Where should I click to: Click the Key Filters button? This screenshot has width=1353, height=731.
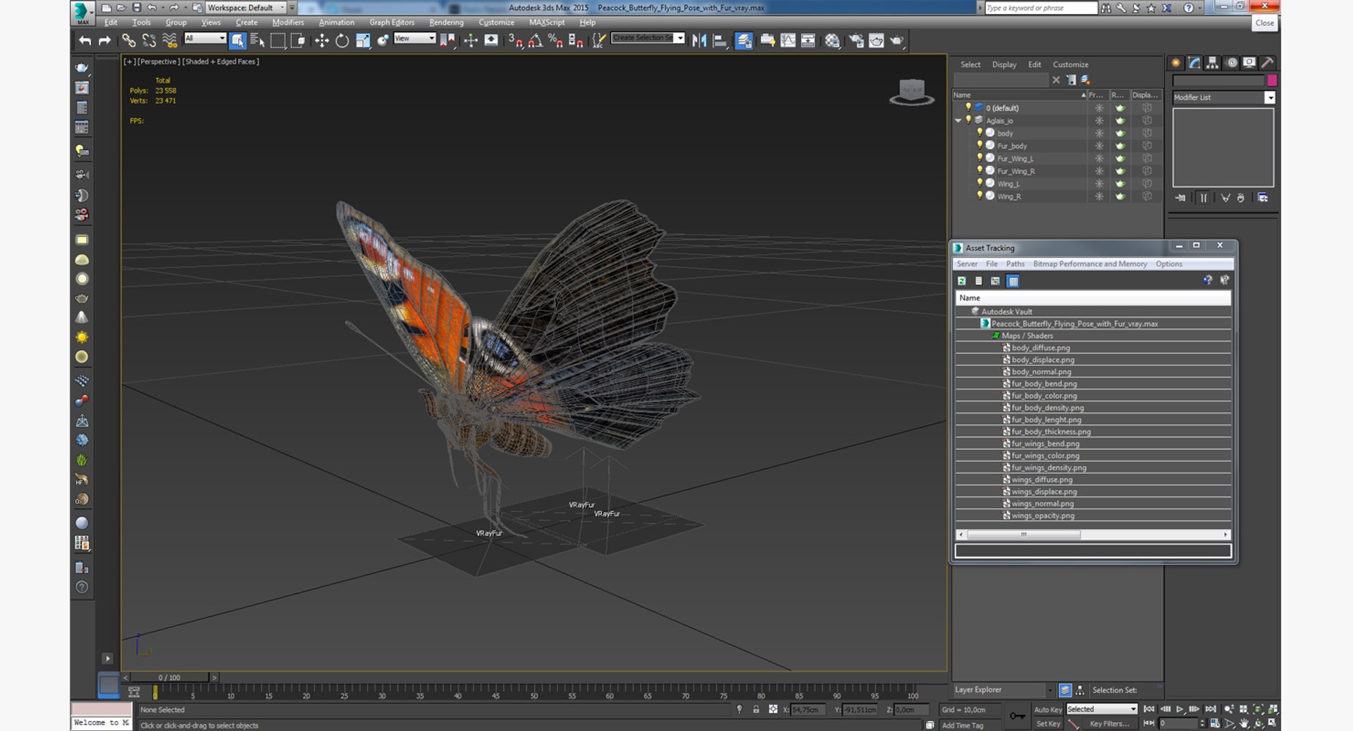pyautogui.click(x=1110, y=724)
